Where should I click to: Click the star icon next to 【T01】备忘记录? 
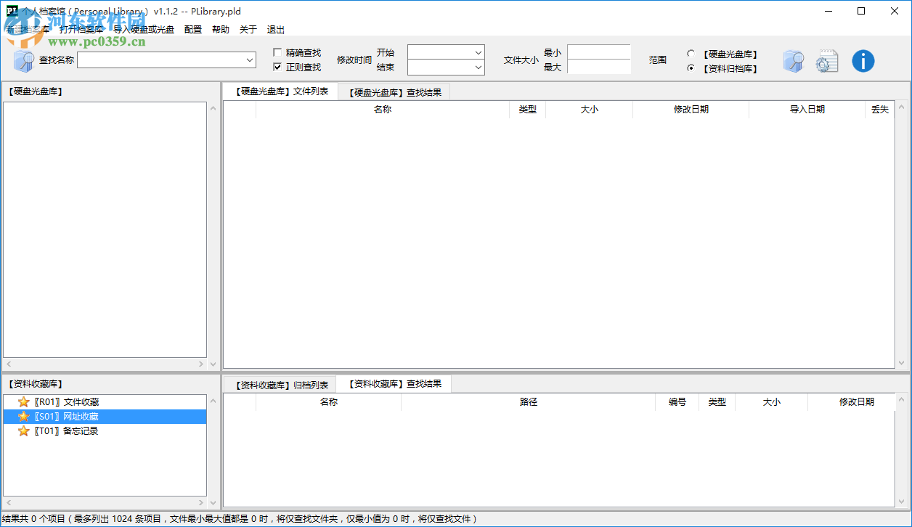coord(23,430)
